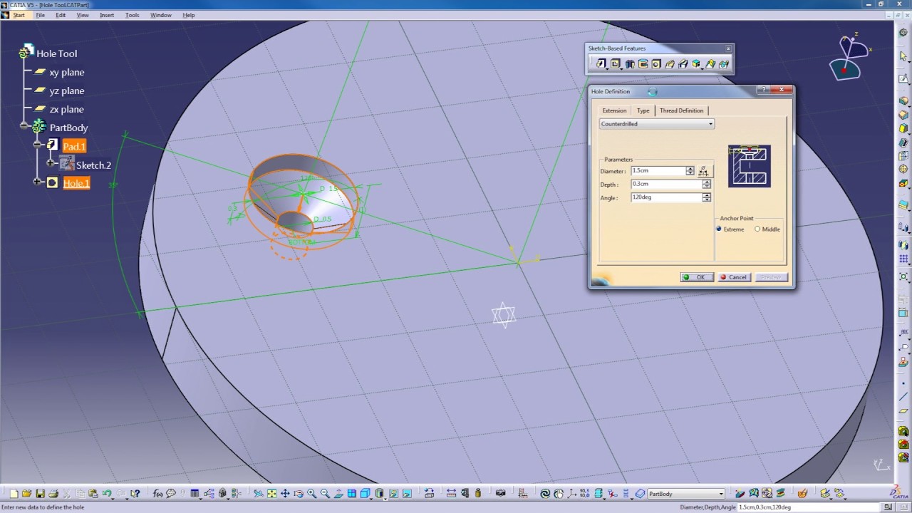
Task: Click the Hole Definition help question-mark button
Action: click(764, 90)
